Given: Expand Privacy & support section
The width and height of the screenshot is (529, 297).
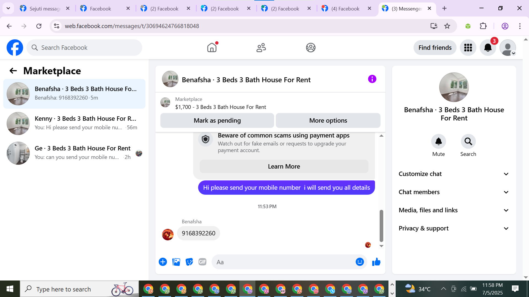Looking at the screenshot, I should (454, 228).
